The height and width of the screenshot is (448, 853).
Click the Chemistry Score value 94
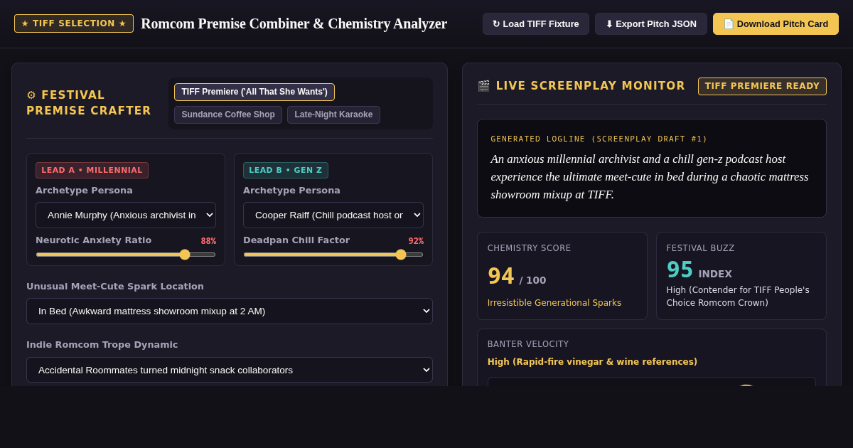tap(500, 276)
